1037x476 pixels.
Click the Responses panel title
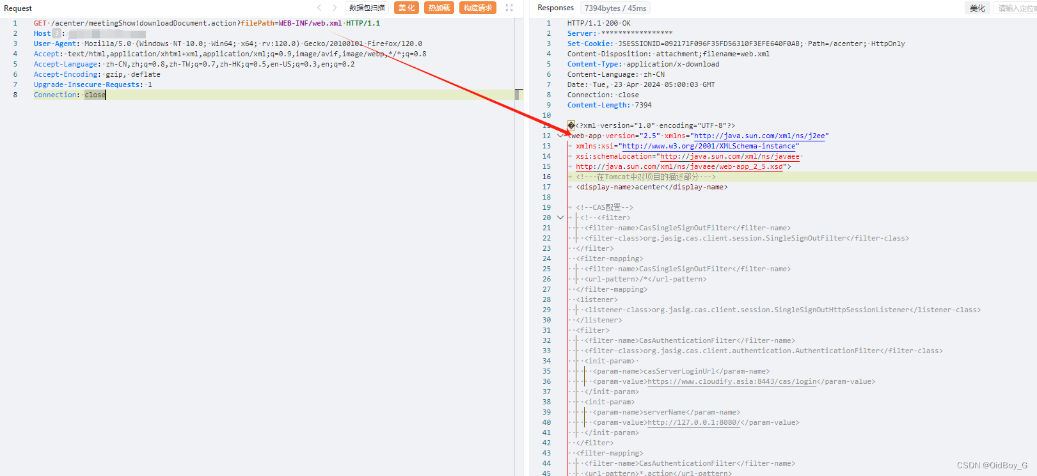[x=555, y=8]
